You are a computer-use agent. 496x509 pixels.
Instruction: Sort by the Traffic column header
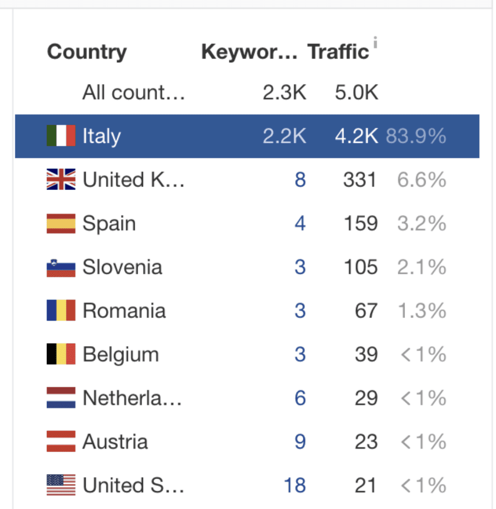338,51
